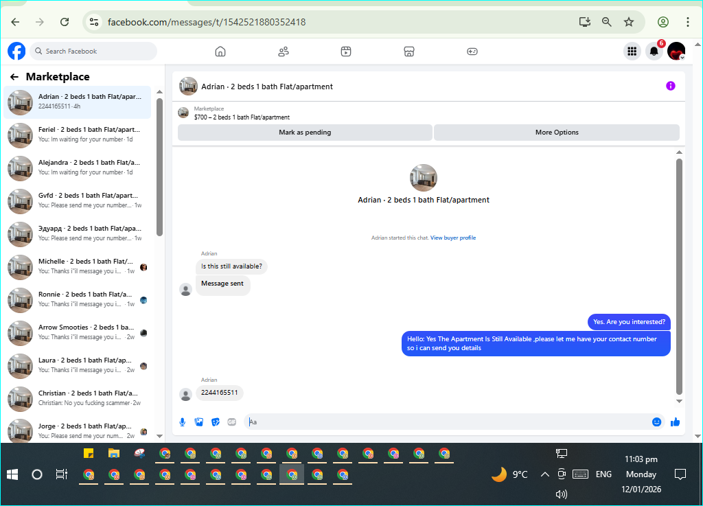Open the Video/Reels icon in top navigation

point(346,51)
